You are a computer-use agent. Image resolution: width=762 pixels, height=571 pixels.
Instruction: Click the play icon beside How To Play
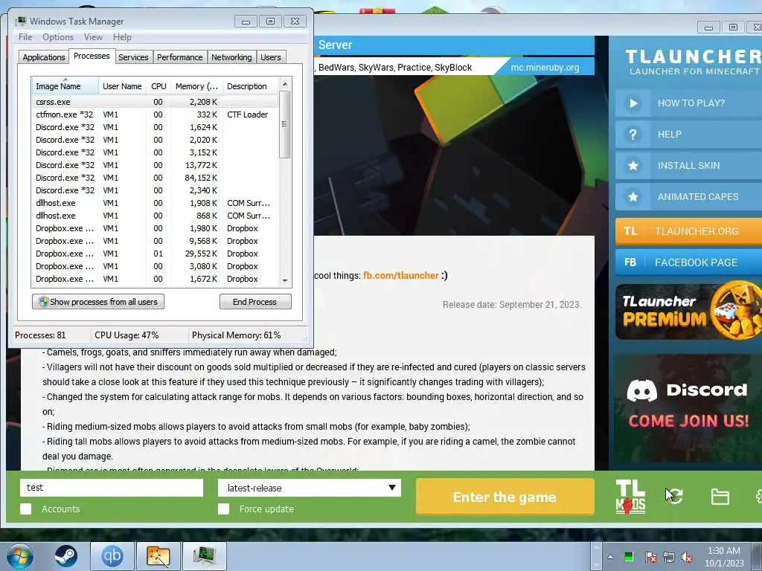(633, 103)
